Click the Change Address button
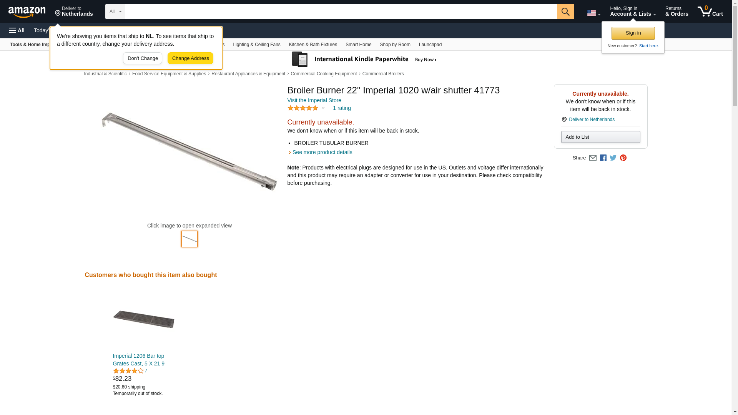 (190, 58)
